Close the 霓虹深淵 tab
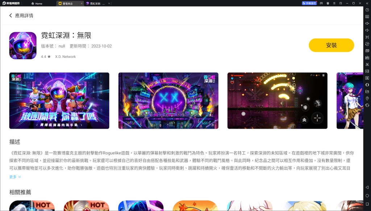 pos(109,3)
